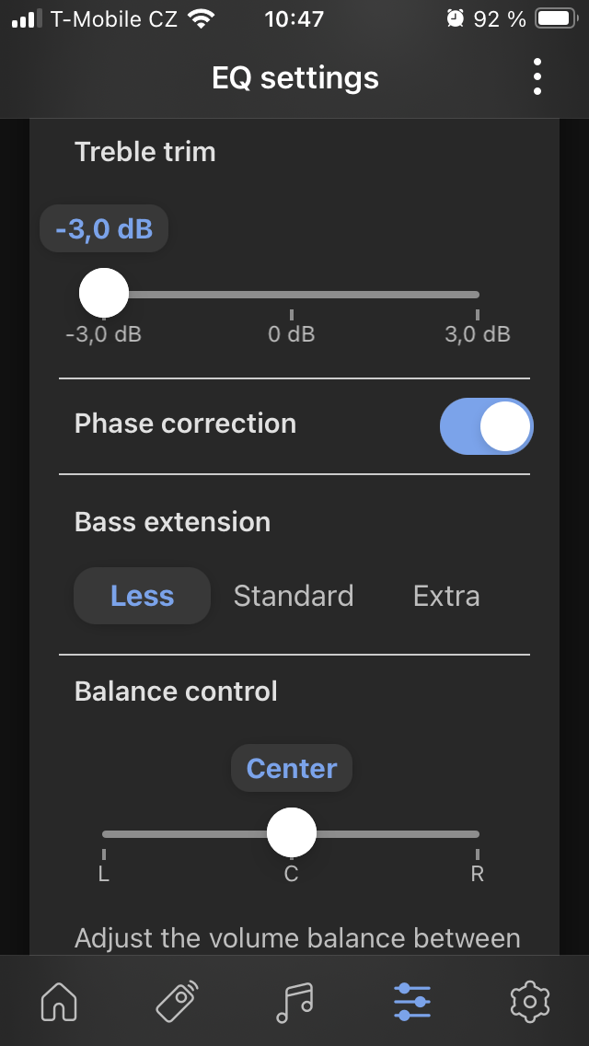The image size is (589, 1046).
Task: Set balance to the L end
Action: tap(104, 834)
